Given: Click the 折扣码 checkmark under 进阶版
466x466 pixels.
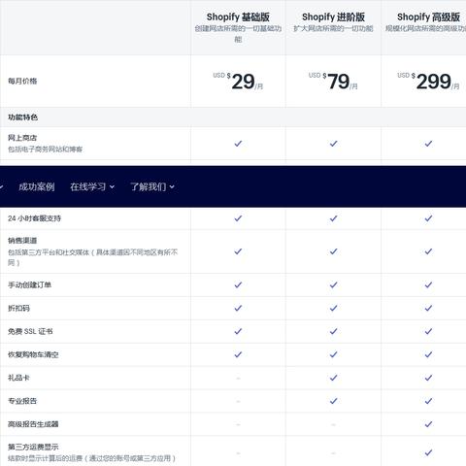Looking at the screenshot, I should click(x=333, y=308).
